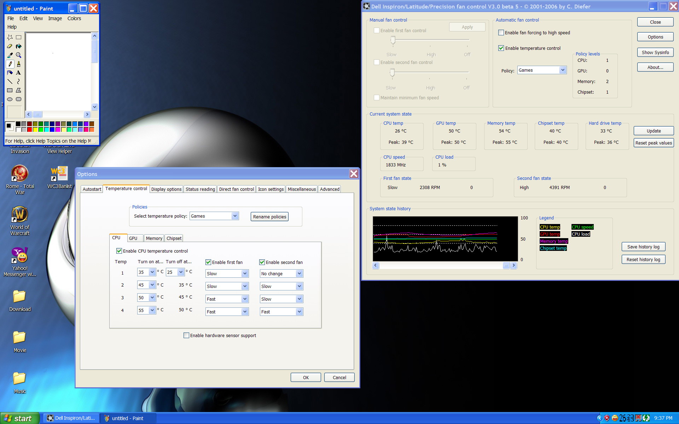679x424 pixels.
Task: Switch to the Autostart tab
Action: [x=92, y=189]
